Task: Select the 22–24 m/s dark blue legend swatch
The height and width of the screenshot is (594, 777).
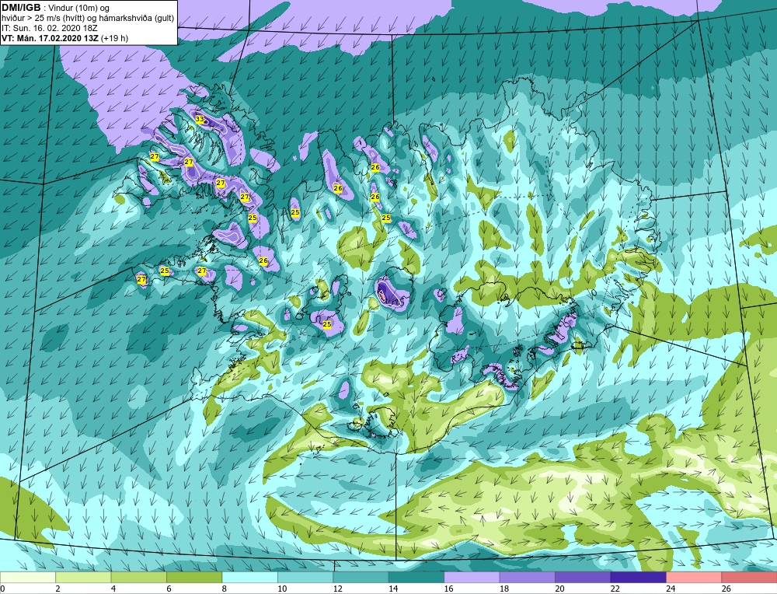Action: pos(638,578)
